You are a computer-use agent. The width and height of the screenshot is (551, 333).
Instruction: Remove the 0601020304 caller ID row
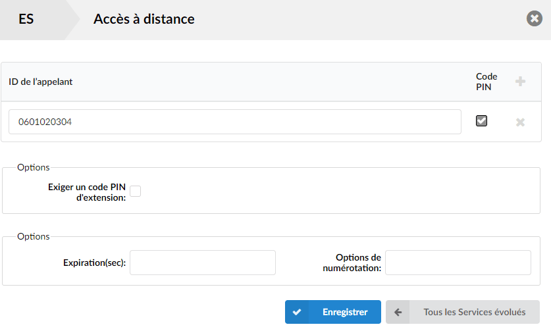(x=520, y=122)
